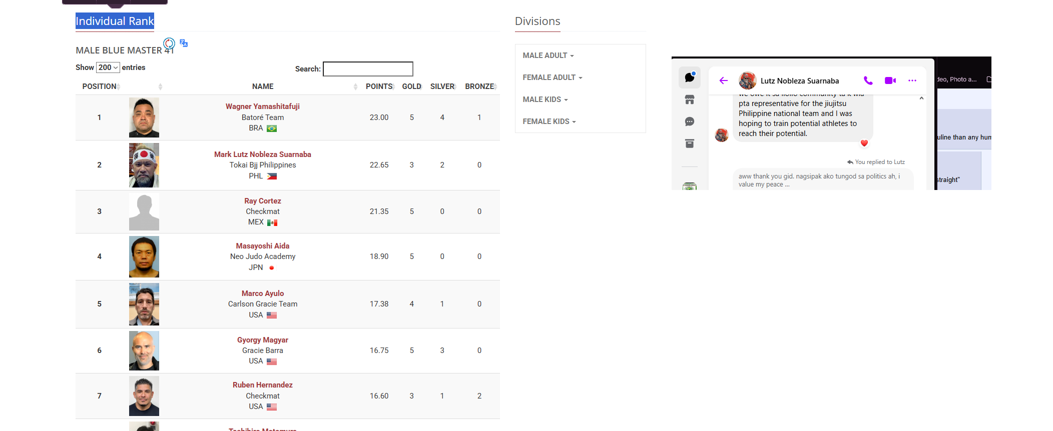Open the three-dot chat options menu
The width and height of the screenshot is (1053, 431).
tap(912, 80)
